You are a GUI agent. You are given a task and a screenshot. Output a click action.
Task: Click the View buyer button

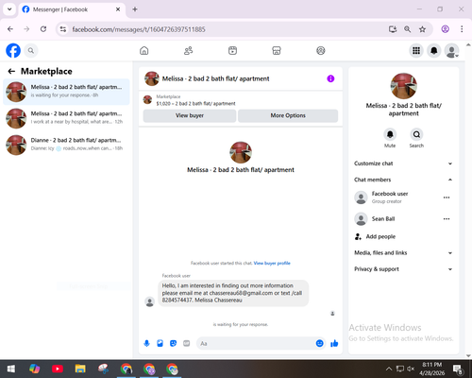click(x=190, y=115)
